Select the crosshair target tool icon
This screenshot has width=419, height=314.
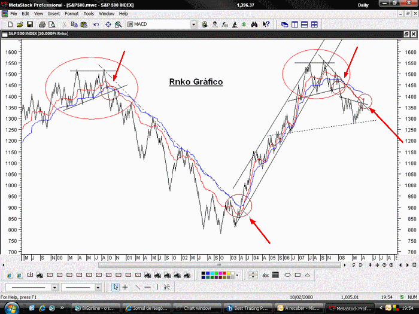click(x=108, y=25)
